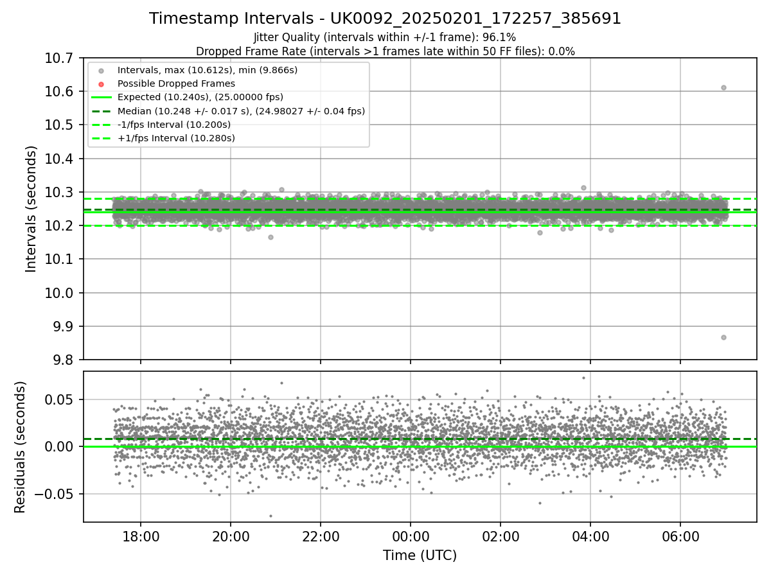Click legend entry 'Intervals, max (10.612s), min (9.866s)'

[x=207, y=69]
